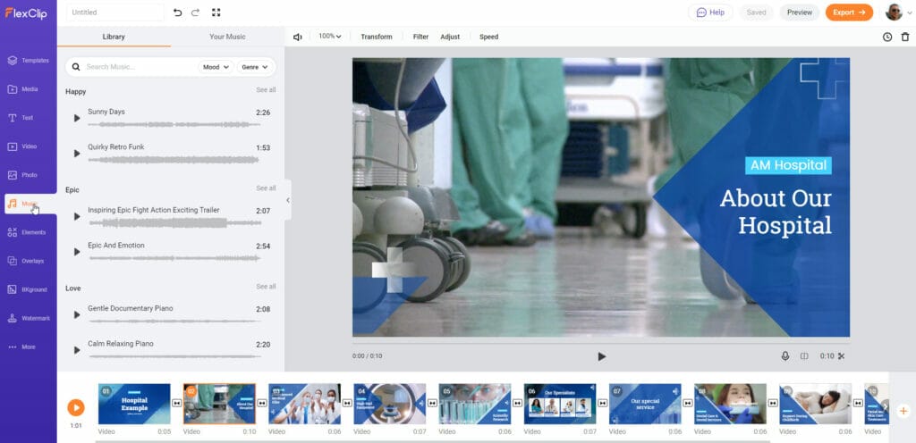Open the Overlays sidebar panel

28,261
